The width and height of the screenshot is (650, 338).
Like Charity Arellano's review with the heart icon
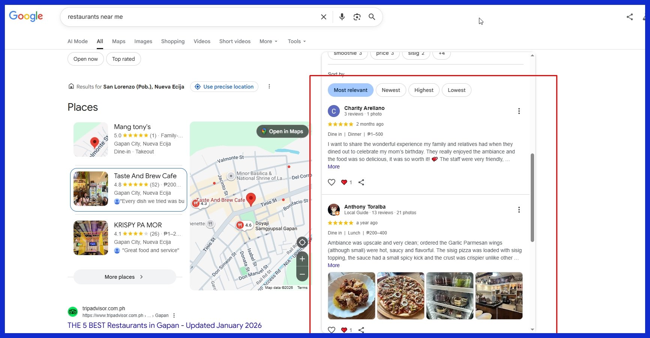(x=332, y=182)
